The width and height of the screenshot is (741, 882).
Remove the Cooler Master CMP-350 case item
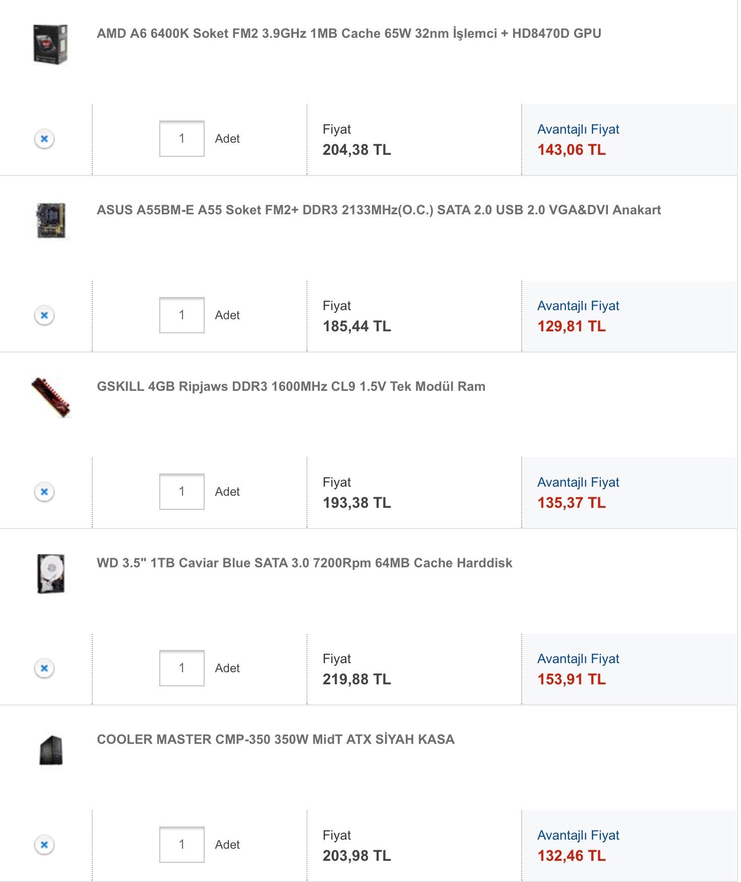coord(44,845)
